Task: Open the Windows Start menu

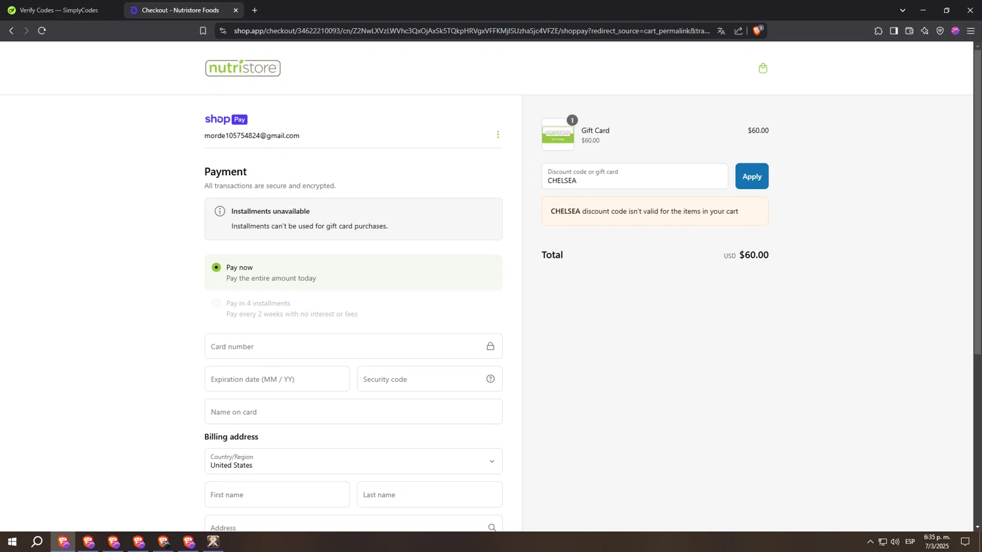Action: [x=12, y=542]
